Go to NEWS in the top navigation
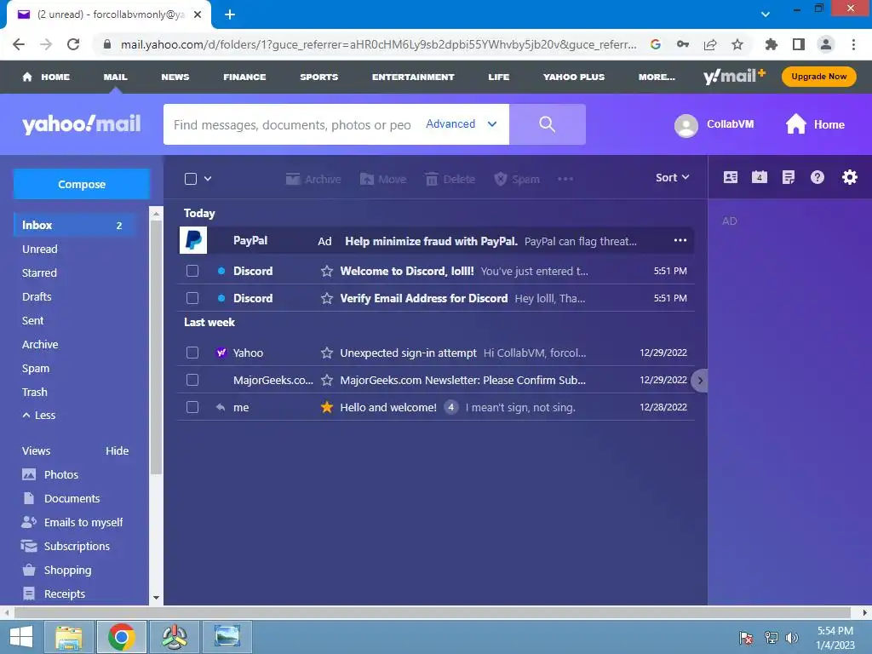 175,77
